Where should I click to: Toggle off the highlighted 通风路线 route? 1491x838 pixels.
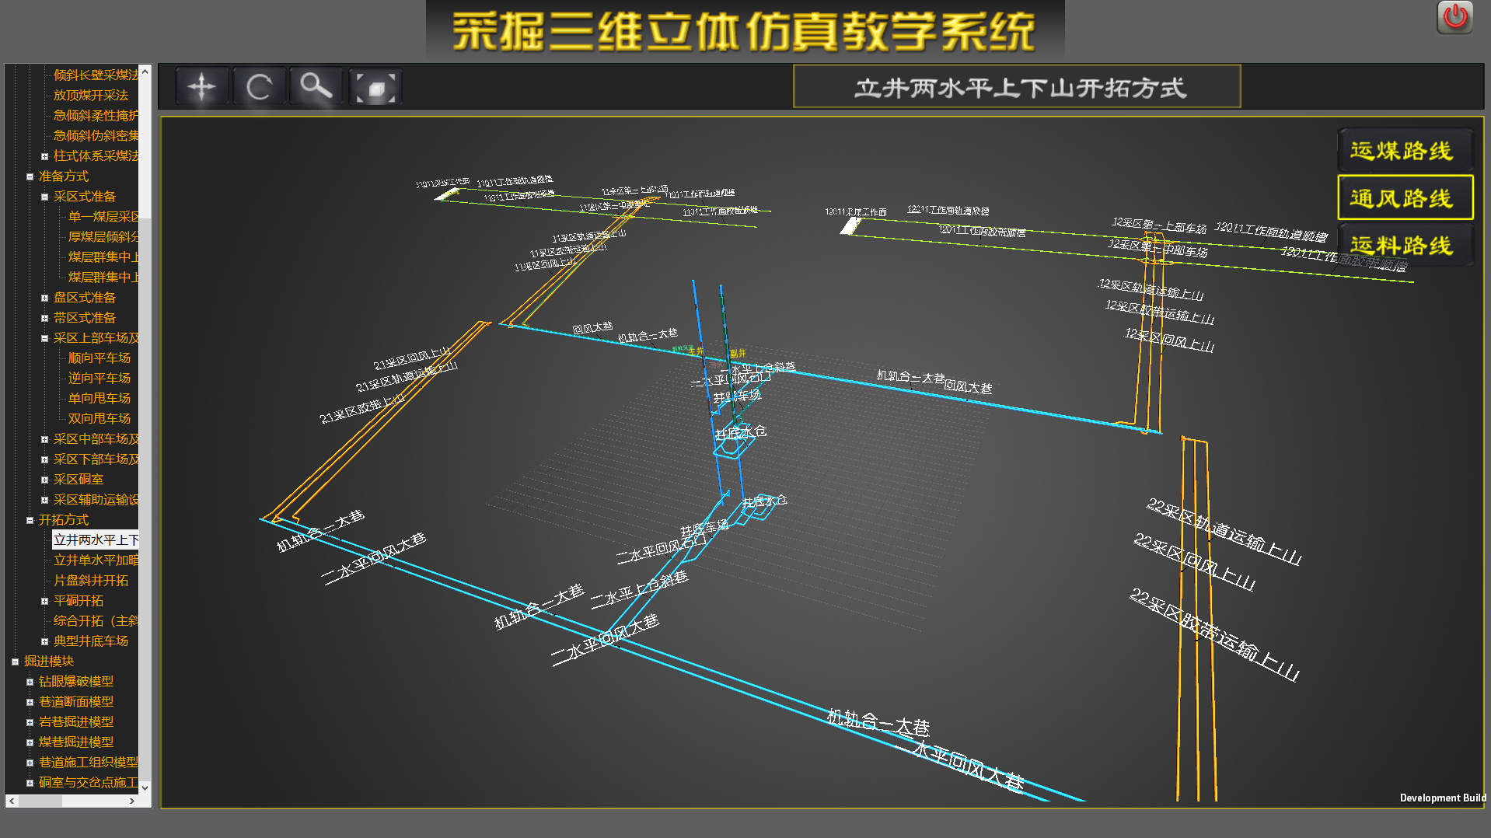tap(1405, 197)
